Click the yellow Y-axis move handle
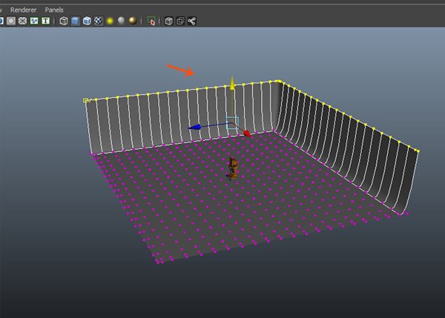The image size is (445, 318). tap(232, 83)
